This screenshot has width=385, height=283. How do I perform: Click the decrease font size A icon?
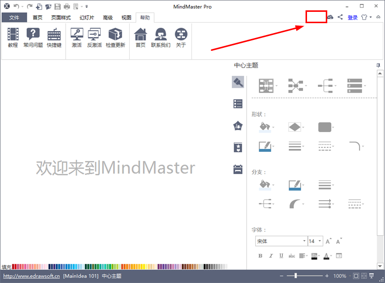[x=339, y=241]
